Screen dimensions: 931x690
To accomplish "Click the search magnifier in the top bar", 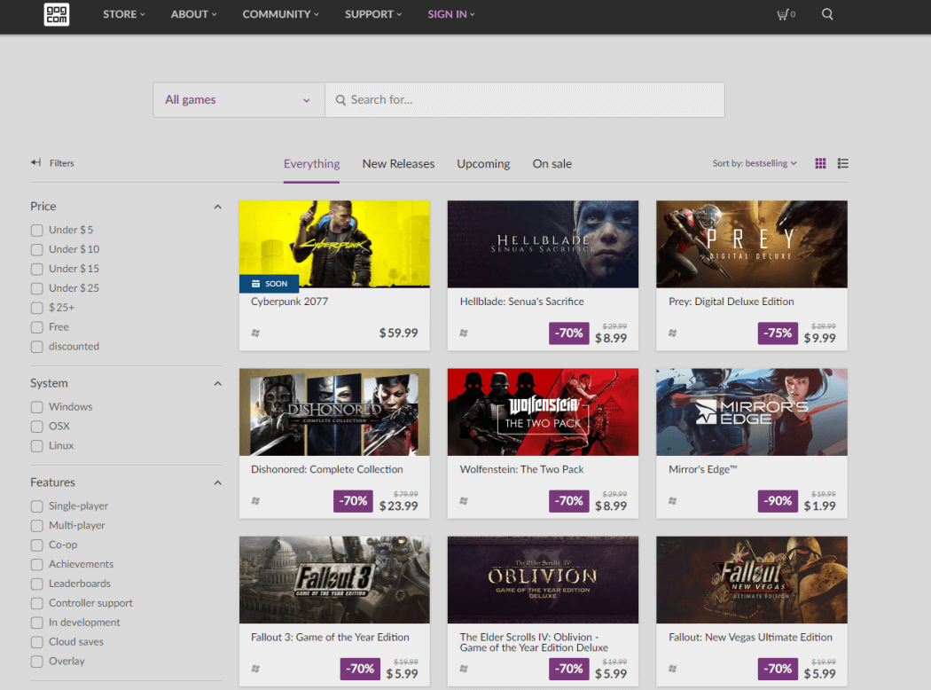I will tap(827, 14).
